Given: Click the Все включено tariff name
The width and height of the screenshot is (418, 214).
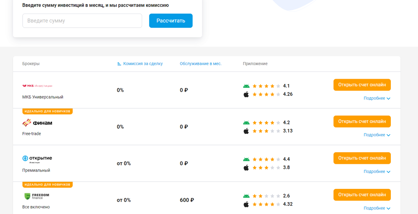Looking at the screenshot, I should [36, 207].
